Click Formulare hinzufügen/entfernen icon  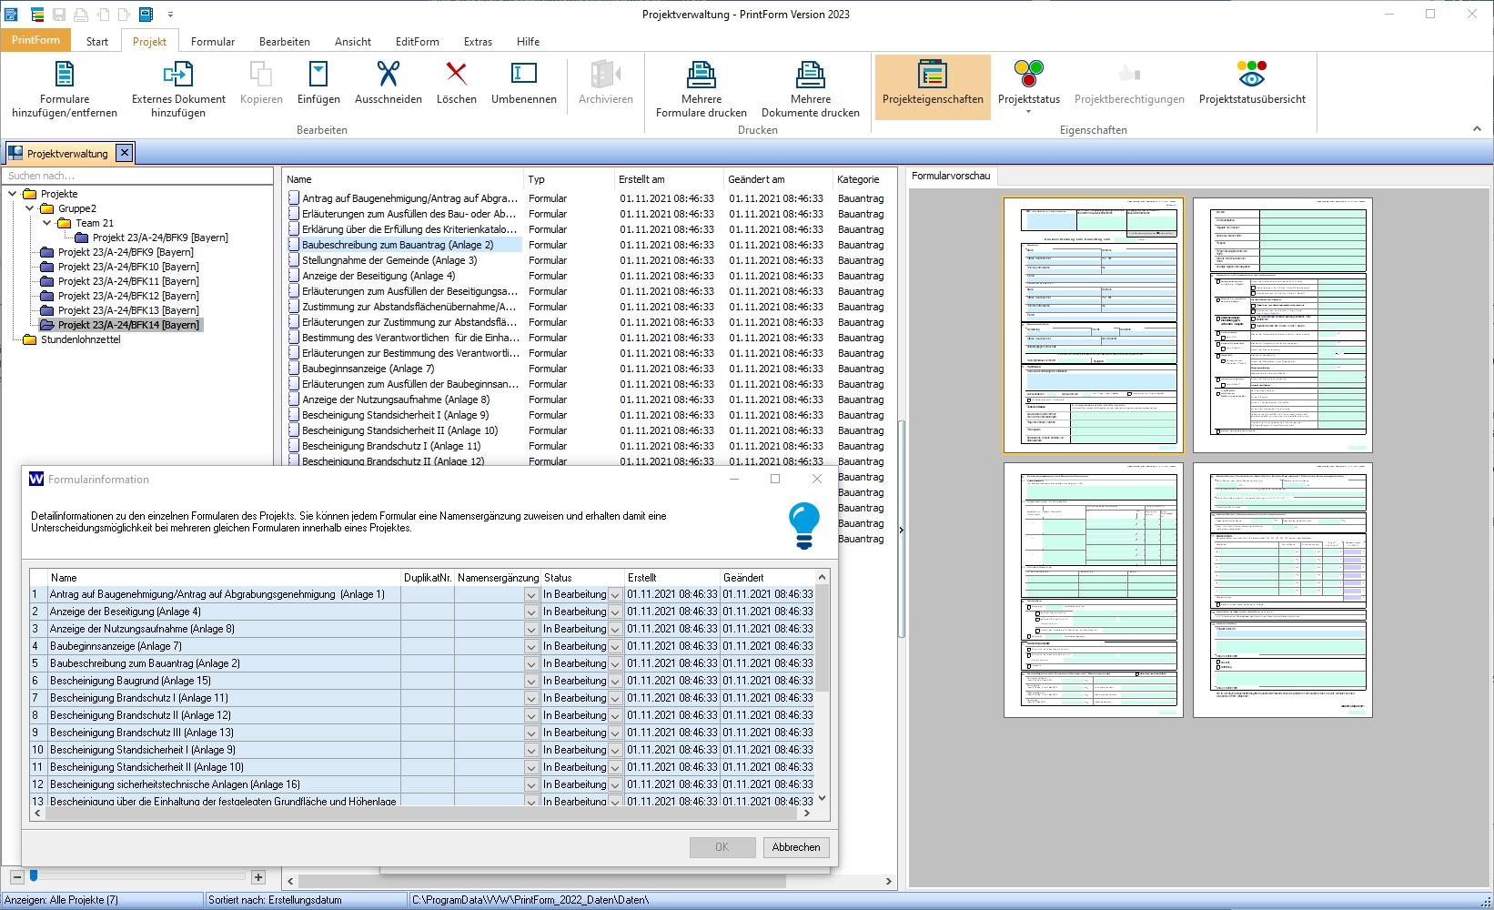[65, 75]
